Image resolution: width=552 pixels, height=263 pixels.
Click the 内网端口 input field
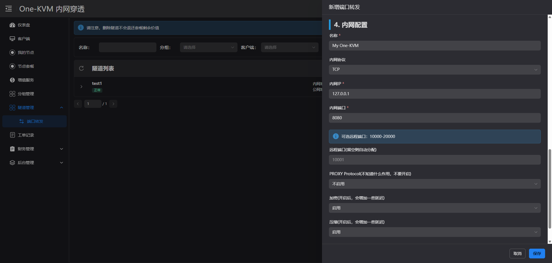tap(434, 118)
